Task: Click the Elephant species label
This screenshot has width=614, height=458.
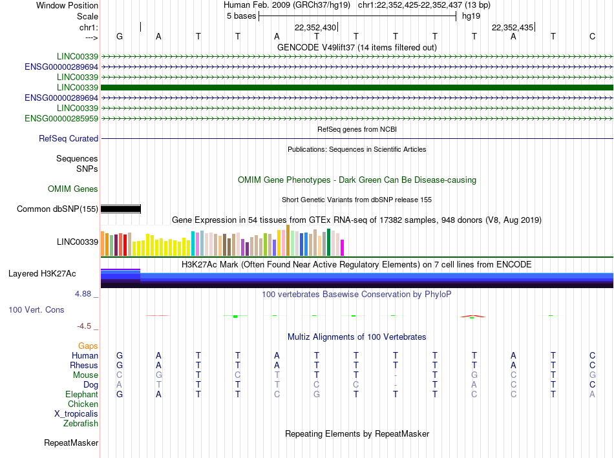Action: [81, 394]
